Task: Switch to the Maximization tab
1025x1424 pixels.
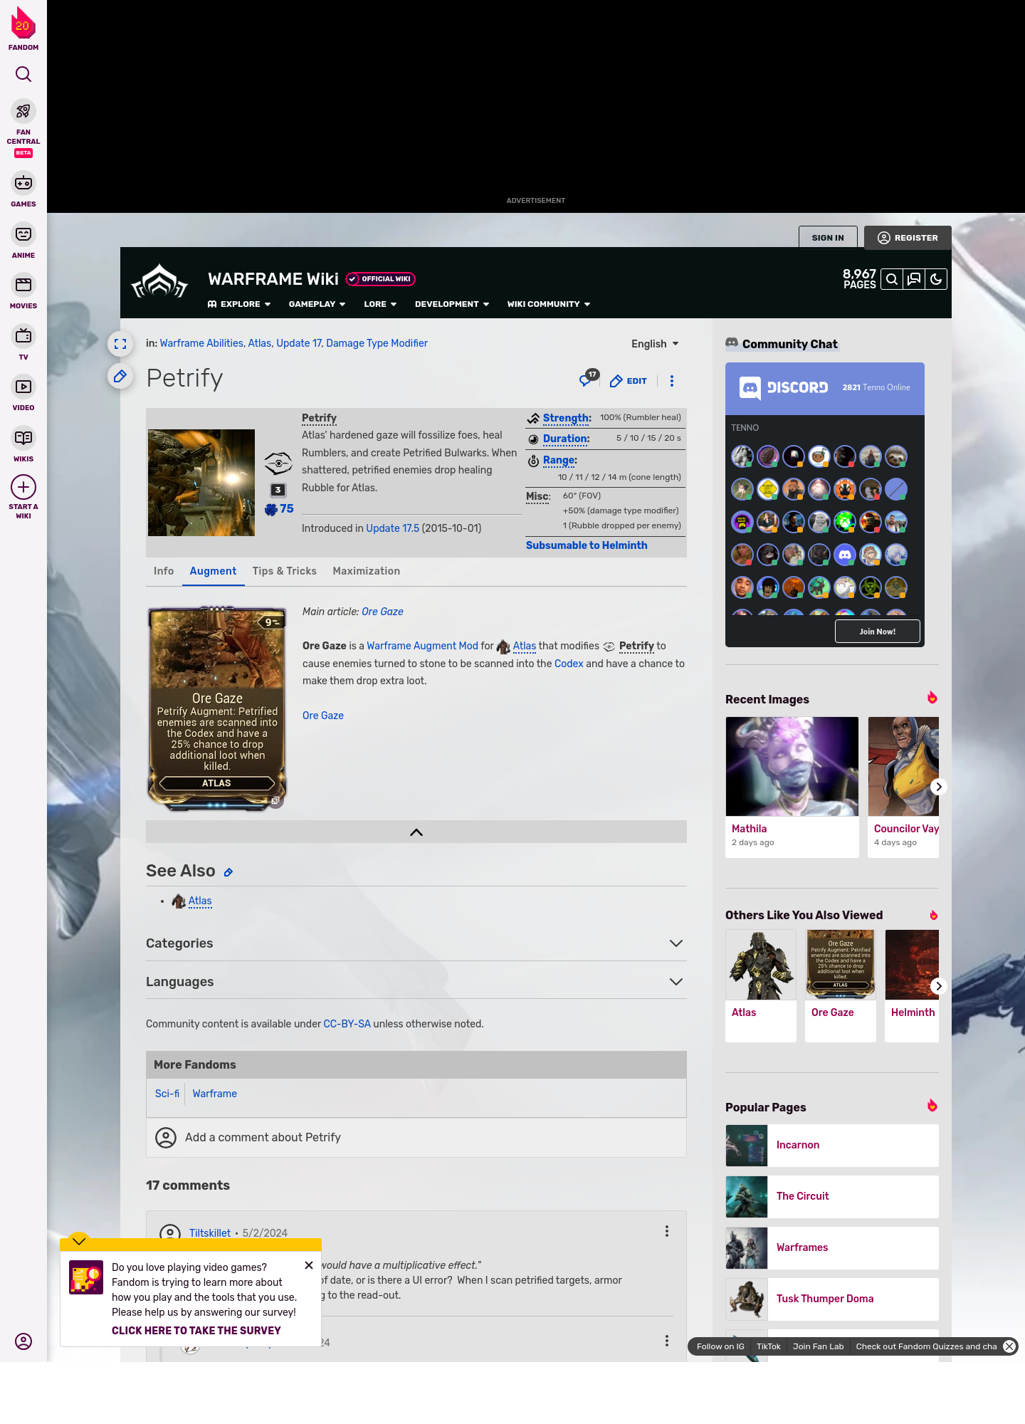Action: pos(367,571)
